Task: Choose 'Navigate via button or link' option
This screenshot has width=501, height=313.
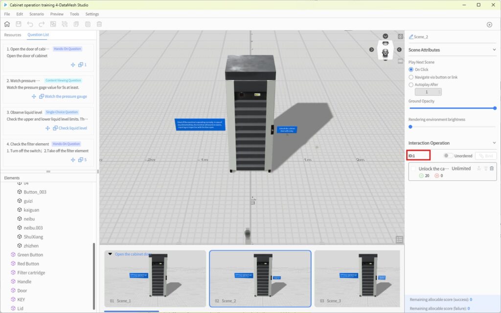Action: pyautogui.click(x=411, y=77)
